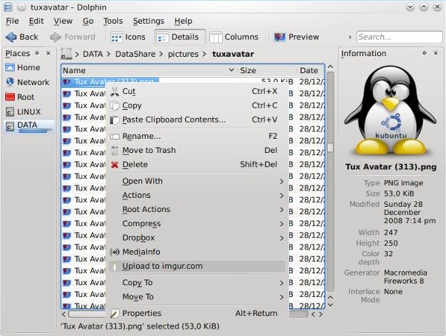Choose MediaInfo from context menu
Viewport: 446px width, 336px height.
[x=196, y=252]
